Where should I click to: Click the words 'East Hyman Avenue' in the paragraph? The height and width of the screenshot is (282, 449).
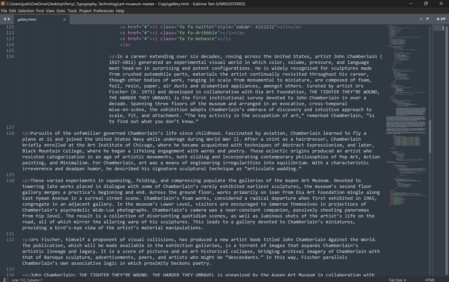[x=45, y=198]
